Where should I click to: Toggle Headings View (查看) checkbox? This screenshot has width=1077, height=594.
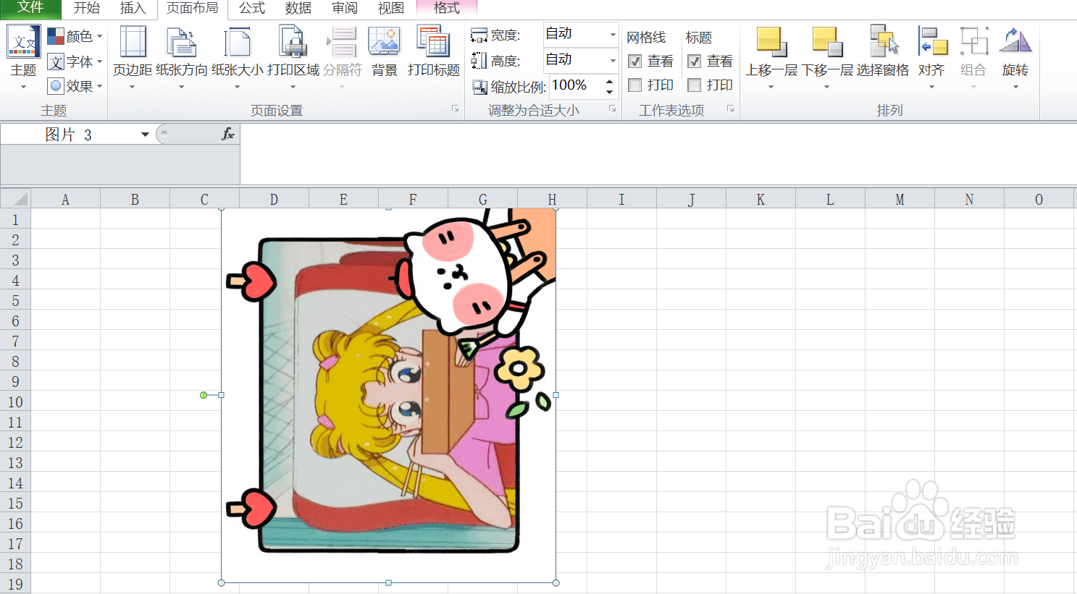click(x=695, y=61)
